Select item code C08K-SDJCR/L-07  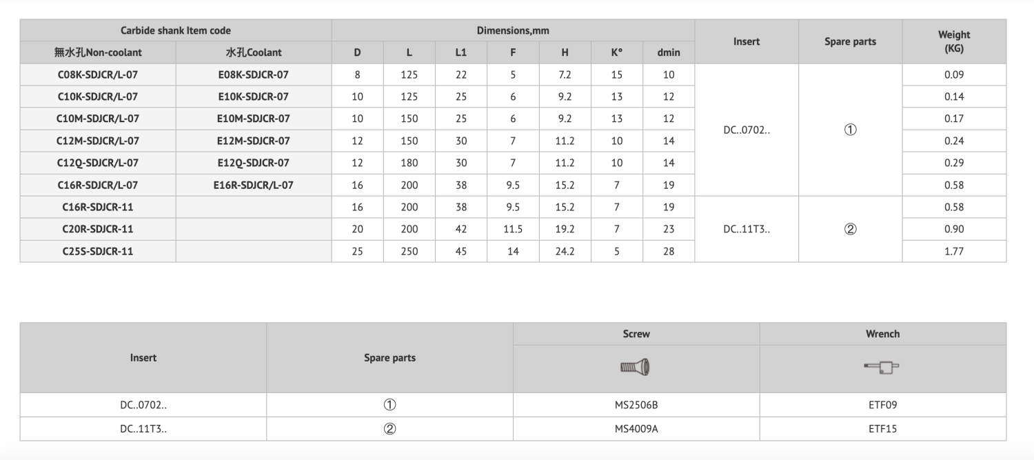(x=98, y=74)
